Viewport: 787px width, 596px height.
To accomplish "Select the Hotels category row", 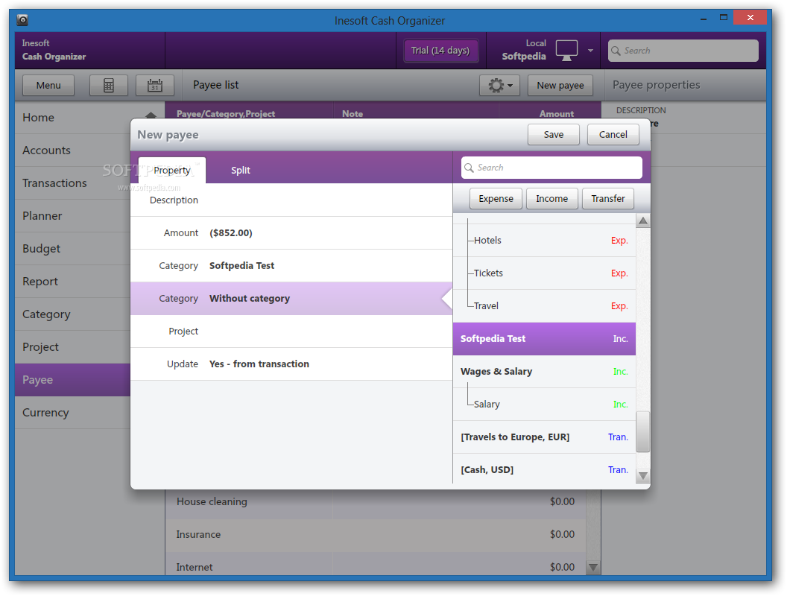I will 544,241.
